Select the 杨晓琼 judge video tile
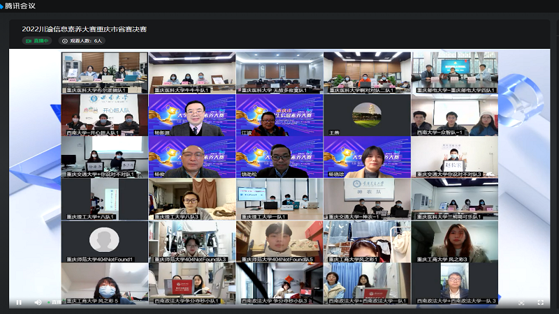The height and width of the screenshot is (314, 559). [x=368, y=157]
